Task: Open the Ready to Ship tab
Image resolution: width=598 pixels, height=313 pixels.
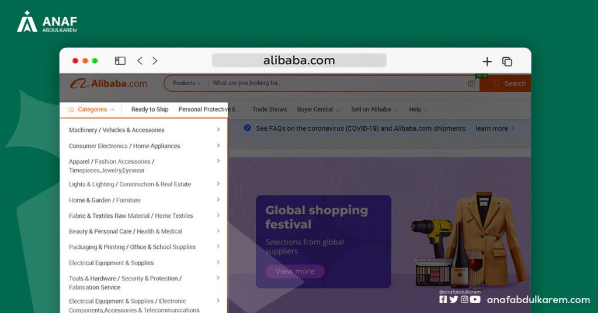Action: (150, 109)
